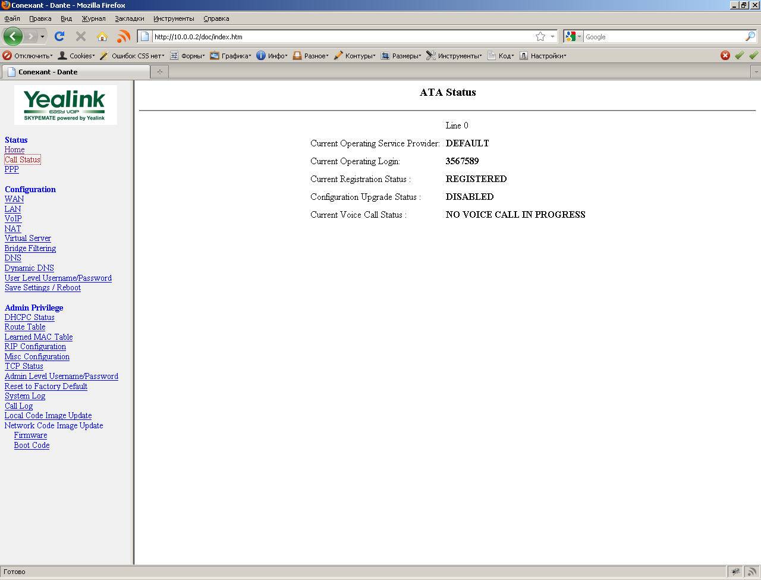Open the LAN configuration link

coord(13,209)
